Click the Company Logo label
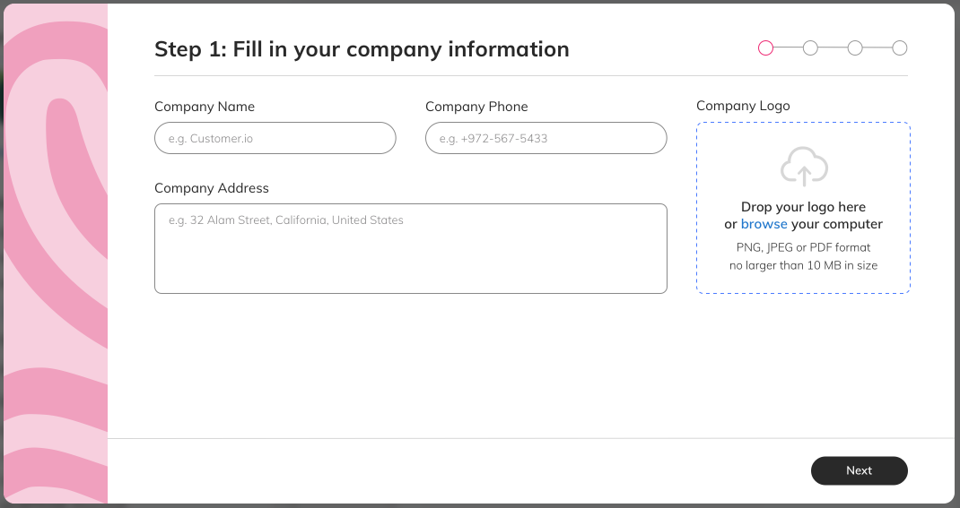Screen dimensions: 960x508 (743, 106)
